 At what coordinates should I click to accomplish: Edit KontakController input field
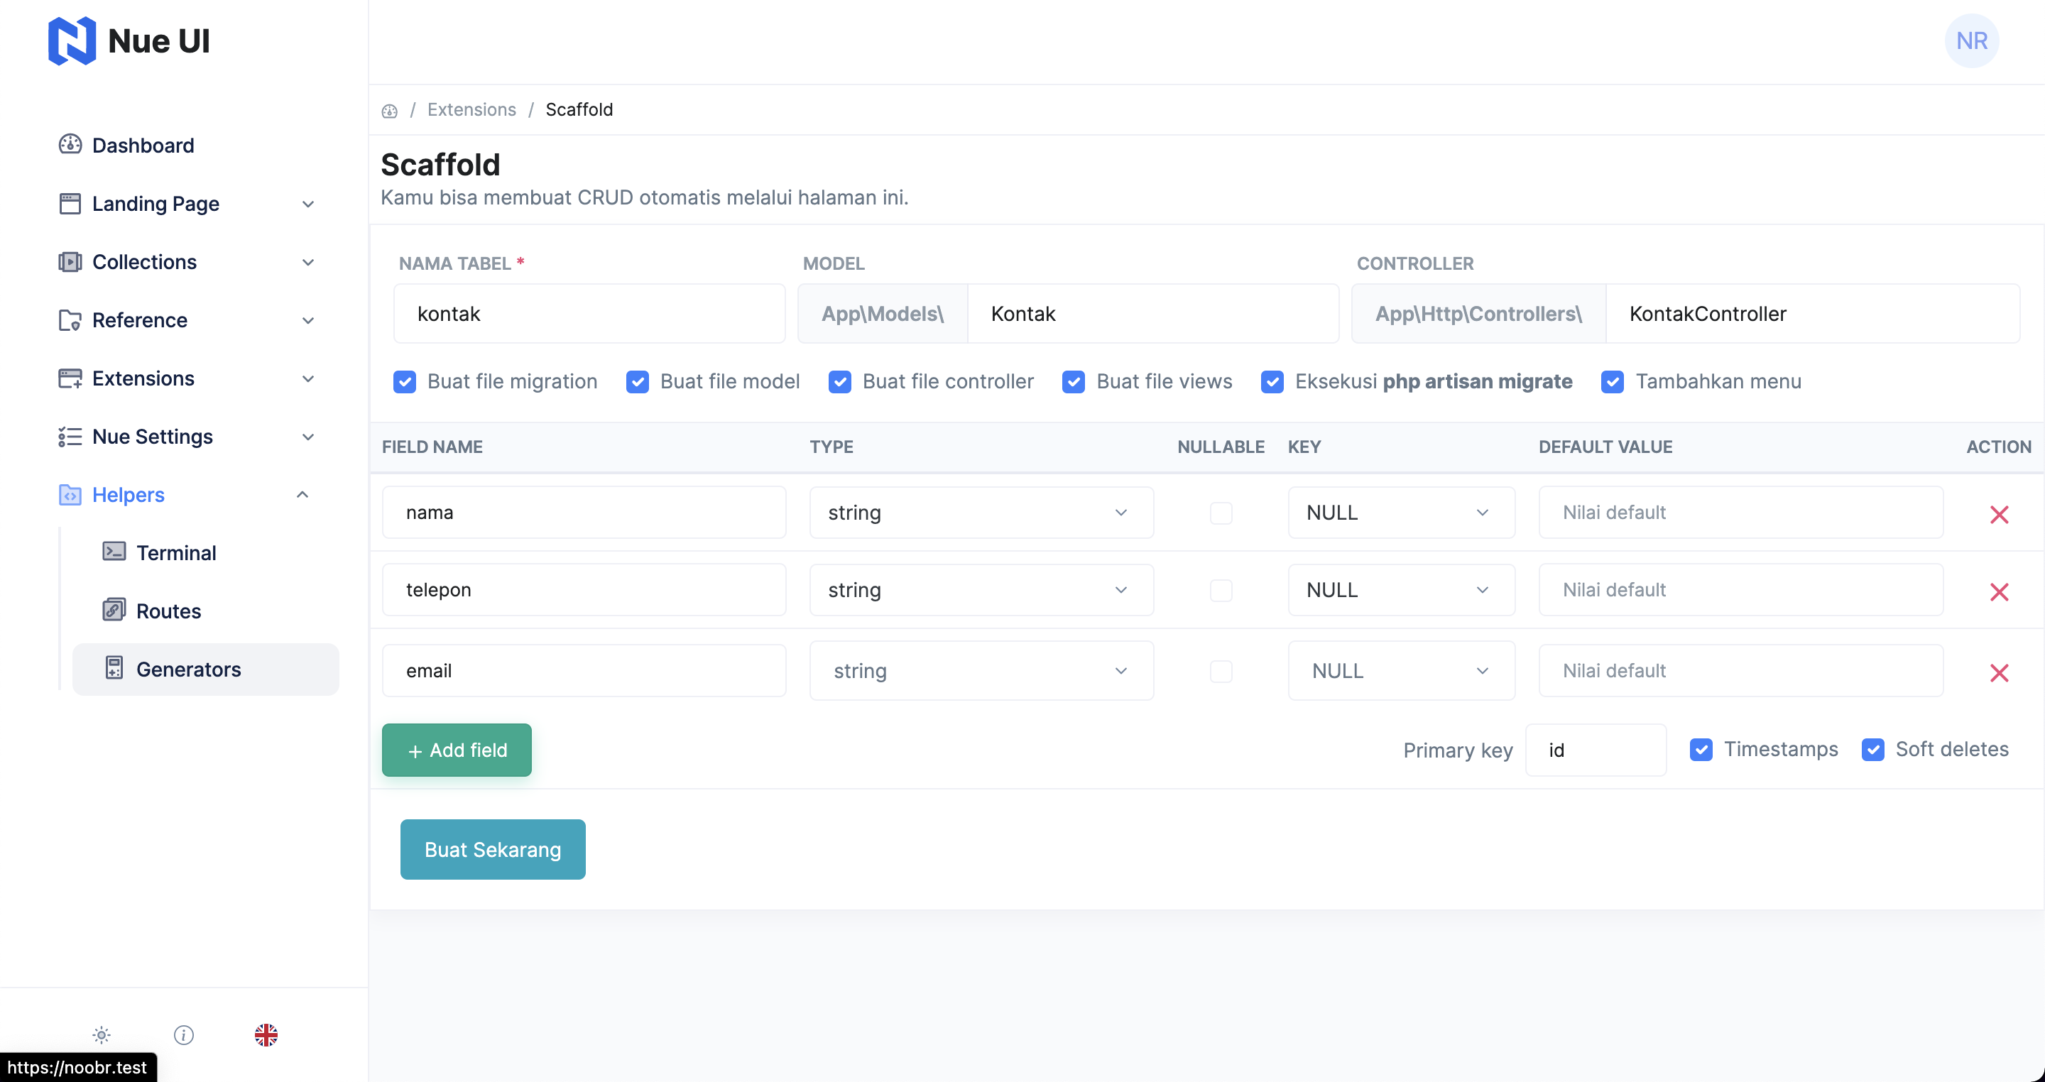pyautogui.click(x=1812, y=314)
